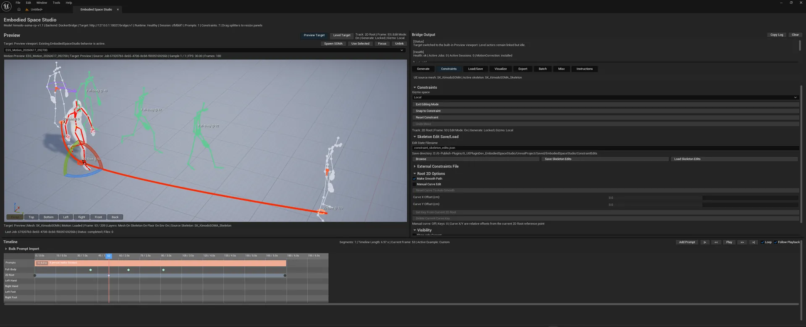This screenshot has width=806, height=327.
Task: Toggle the Loop checkbox
Action: click(x=762, y=242)
